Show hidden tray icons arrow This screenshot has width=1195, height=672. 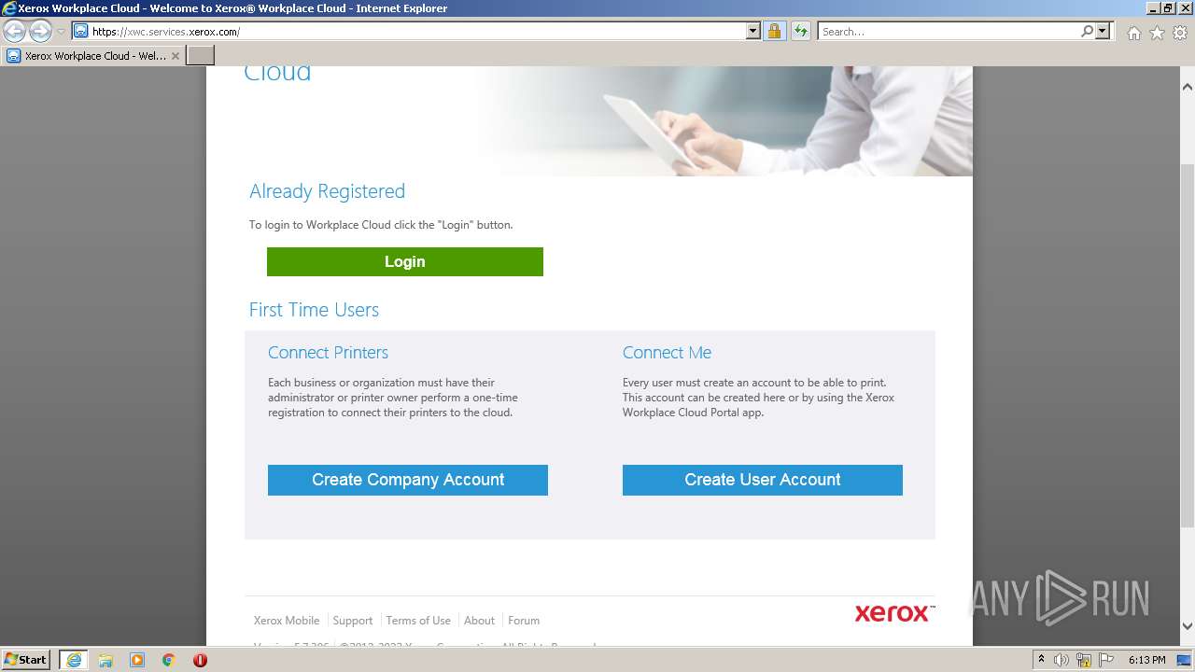tap(1041, 660)
